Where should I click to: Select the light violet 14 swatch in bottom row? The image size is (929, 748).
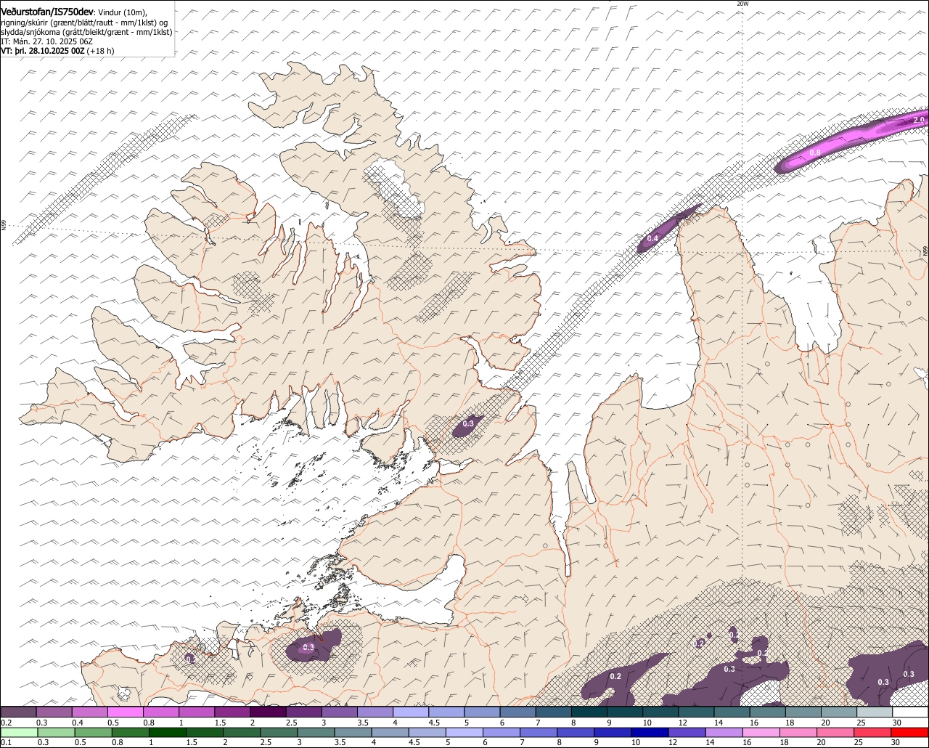point(724,733)
